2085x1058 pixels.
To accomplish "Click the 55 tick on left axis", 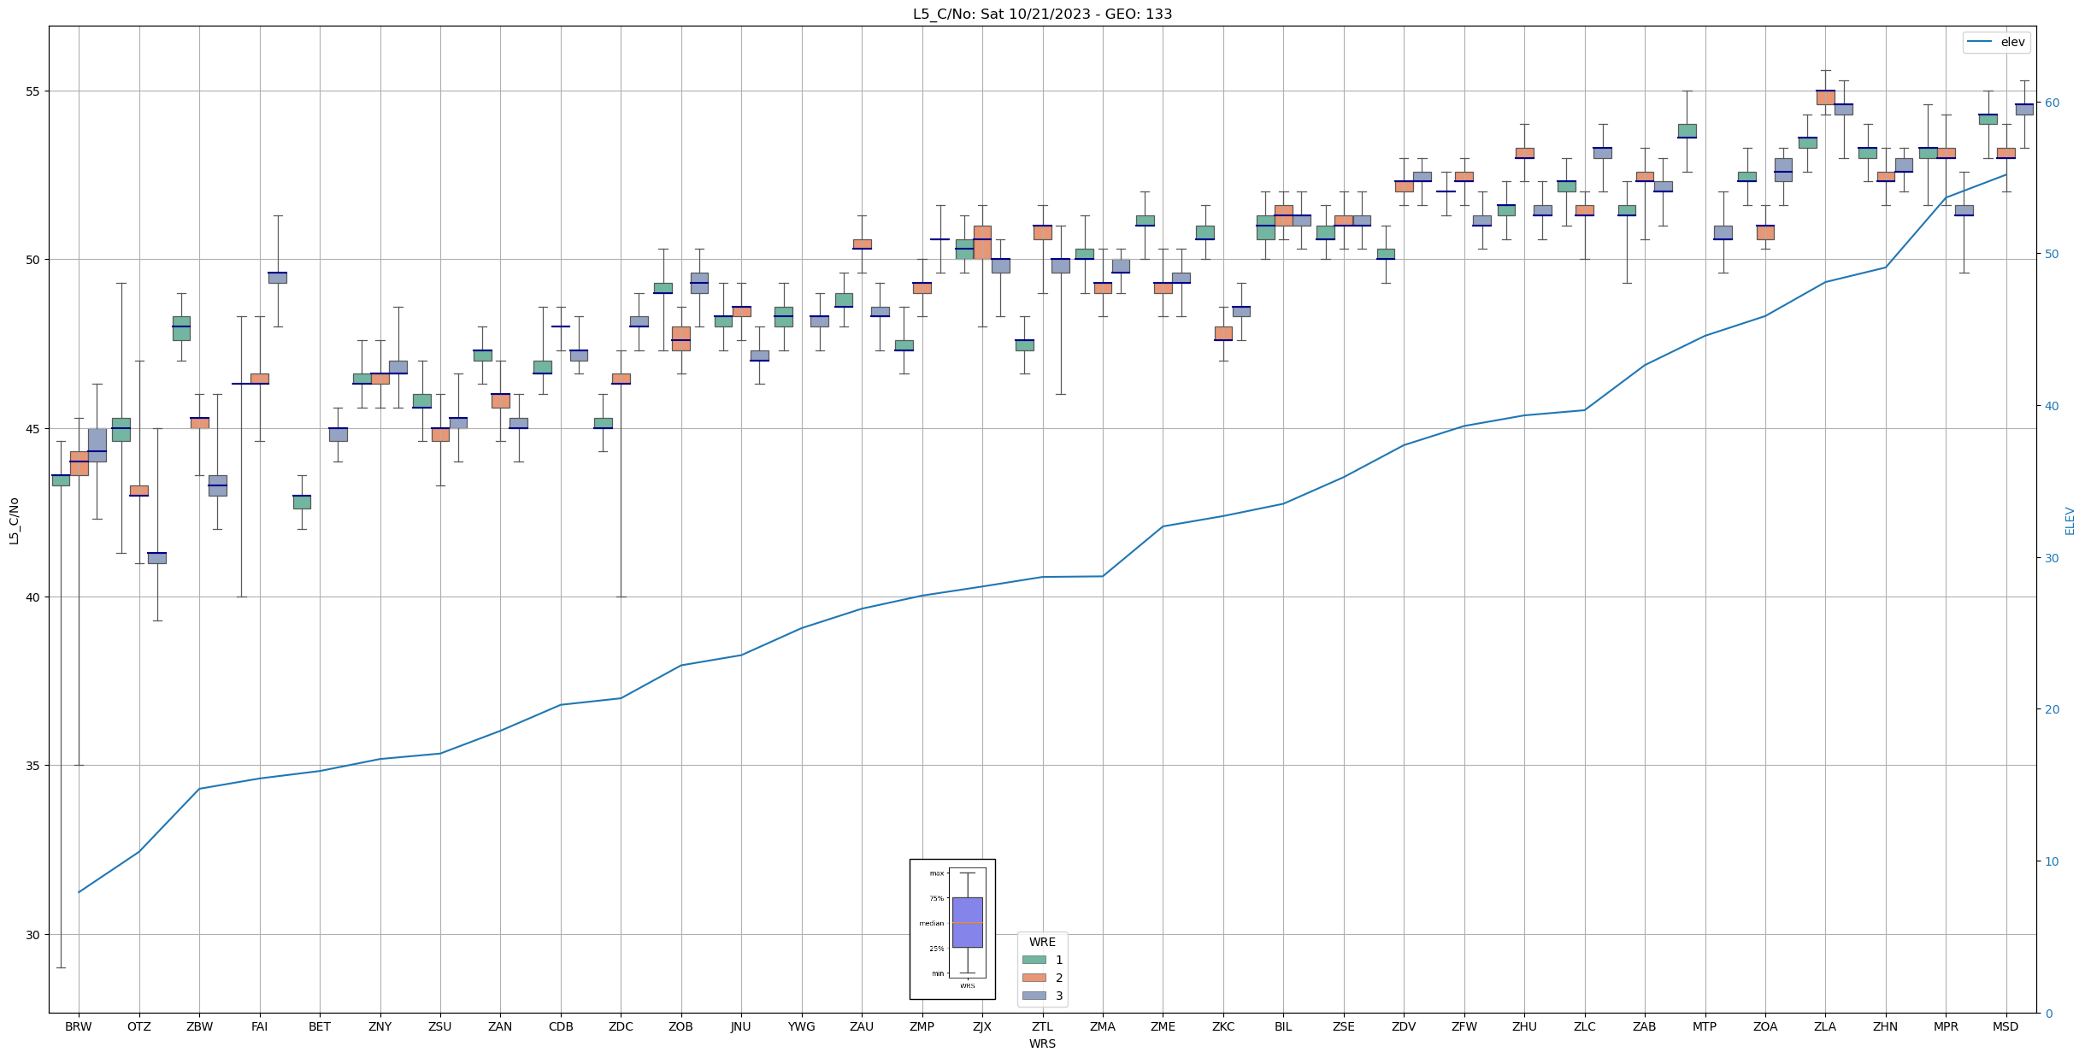I will [34, 91].
